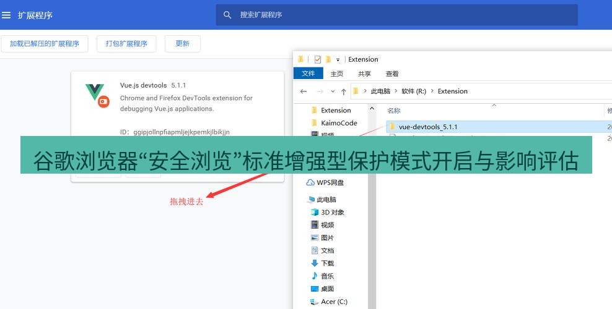
Task: Open 3D 对象 folder in navigation
Action: [x=333, y=212]
